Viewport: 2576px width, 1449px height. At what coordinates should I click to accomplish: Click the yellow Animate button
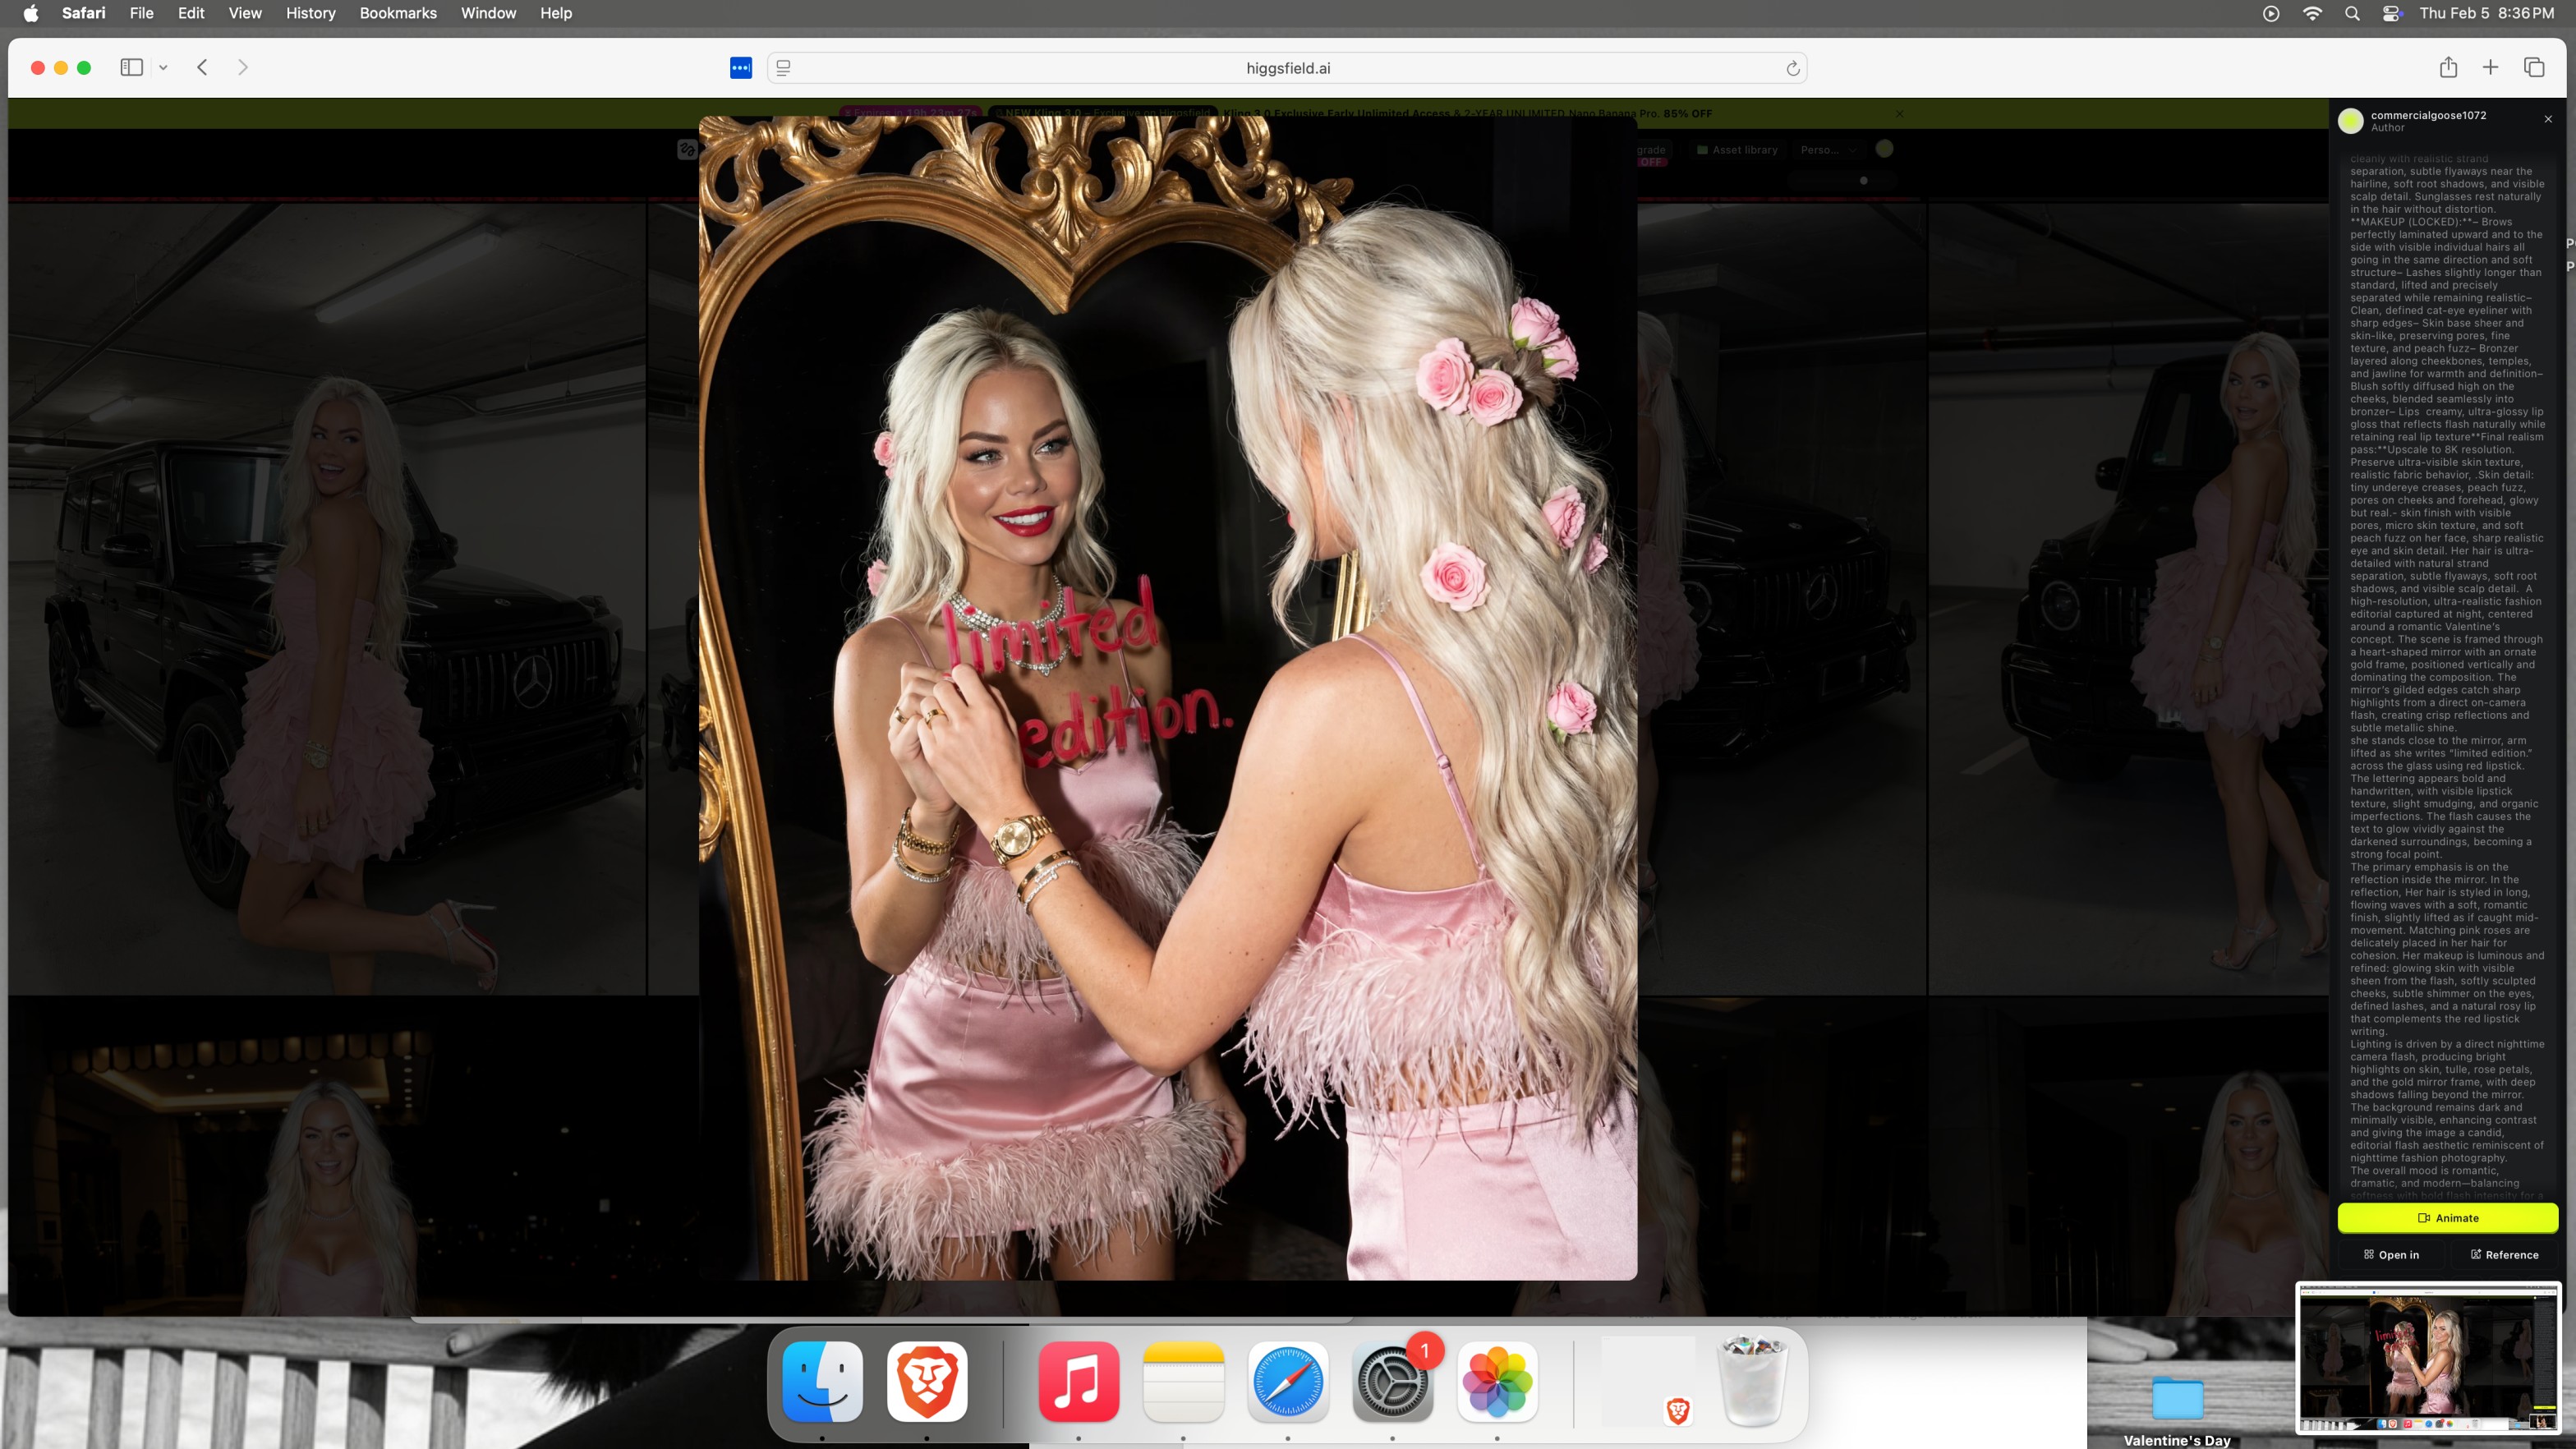pos(2447,1218)
